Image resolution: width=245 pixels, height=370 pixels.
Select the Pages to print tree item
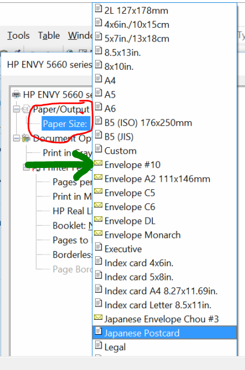click(x=72, y=241)
